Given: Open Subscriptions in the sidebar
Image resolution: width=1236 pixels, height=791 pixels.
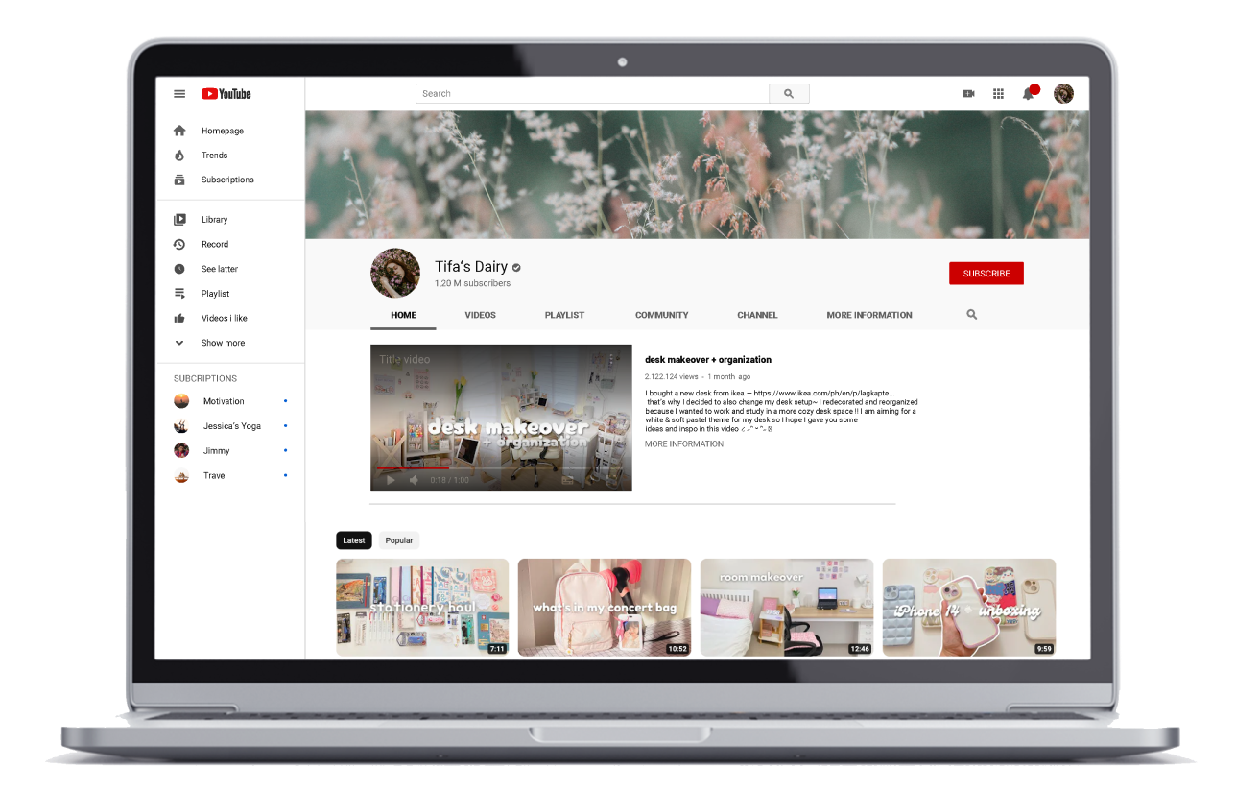Looking at the screenshot, I should (x=227, y=180).
